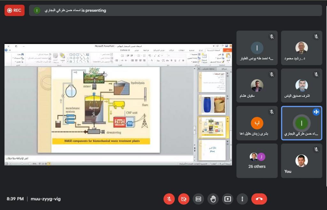This screenshot has height=210, width=327.
Task: Raise your hand in the meeting
Action: [213, 199]
